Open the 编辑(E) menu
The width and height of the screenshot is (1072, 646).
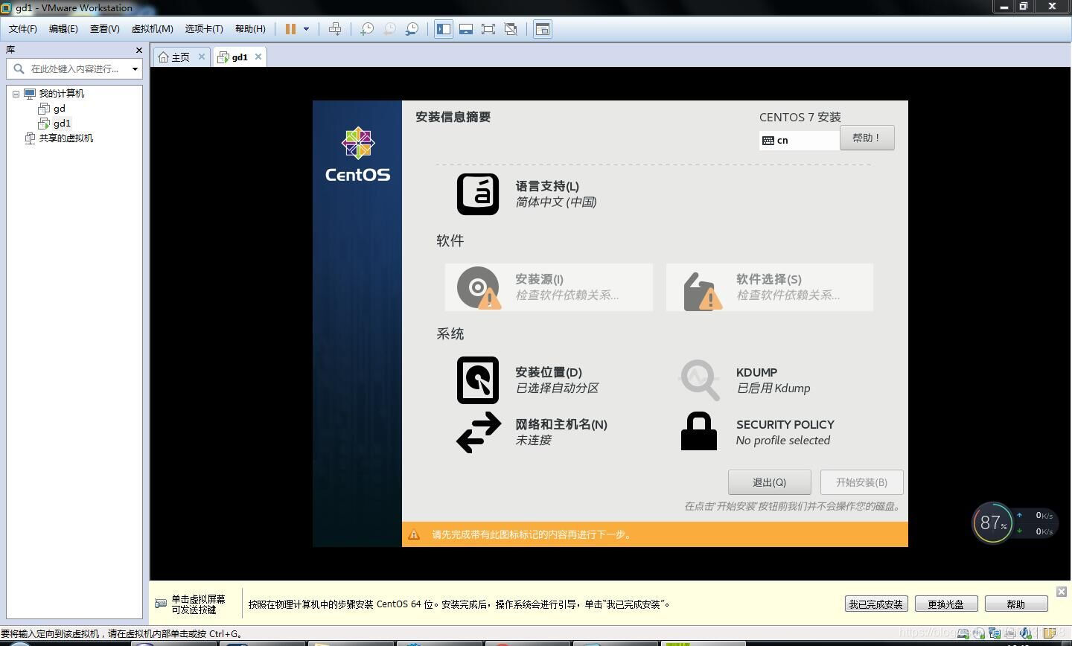click(63, 29)
